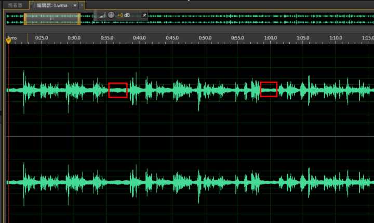
Task: Click the hms time format label
Action: (x=12, y=38)
